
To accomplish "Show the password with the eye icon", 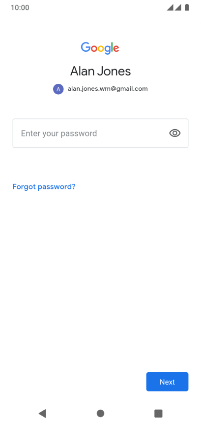I will tap(175, 133).
